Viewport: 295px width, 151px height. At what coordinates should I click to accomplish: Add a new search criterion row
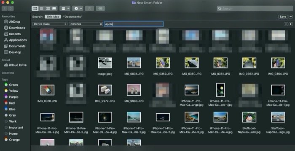pyautogui.click(x=291, y=24)
